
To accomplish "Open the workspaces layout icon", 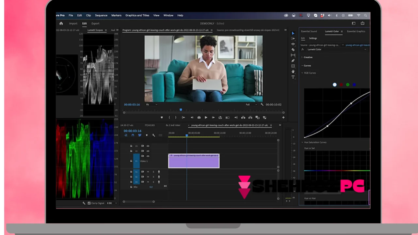I will (353, 23).
